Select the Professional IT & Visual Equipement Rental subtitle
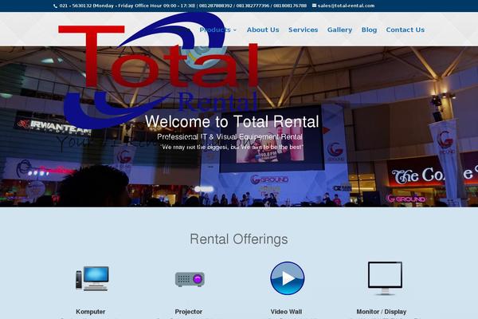The image size is (478, 319). pyautogui.click(x=230, y=136)
